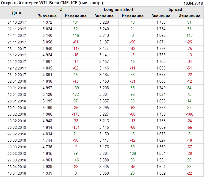Viewport: 204px width, 177px height.
Task: Click 'Значение' subheader under Long или Short
Action: (104, 16)
